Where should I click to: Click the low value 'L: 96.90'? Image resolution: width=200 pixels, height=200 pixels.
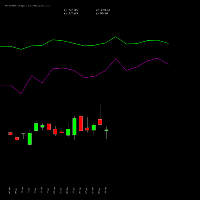coord(102,14)
